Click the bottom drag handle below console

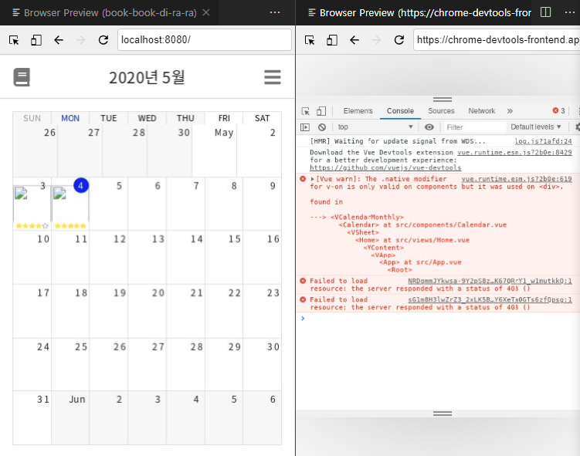click(x=443, y=414)
